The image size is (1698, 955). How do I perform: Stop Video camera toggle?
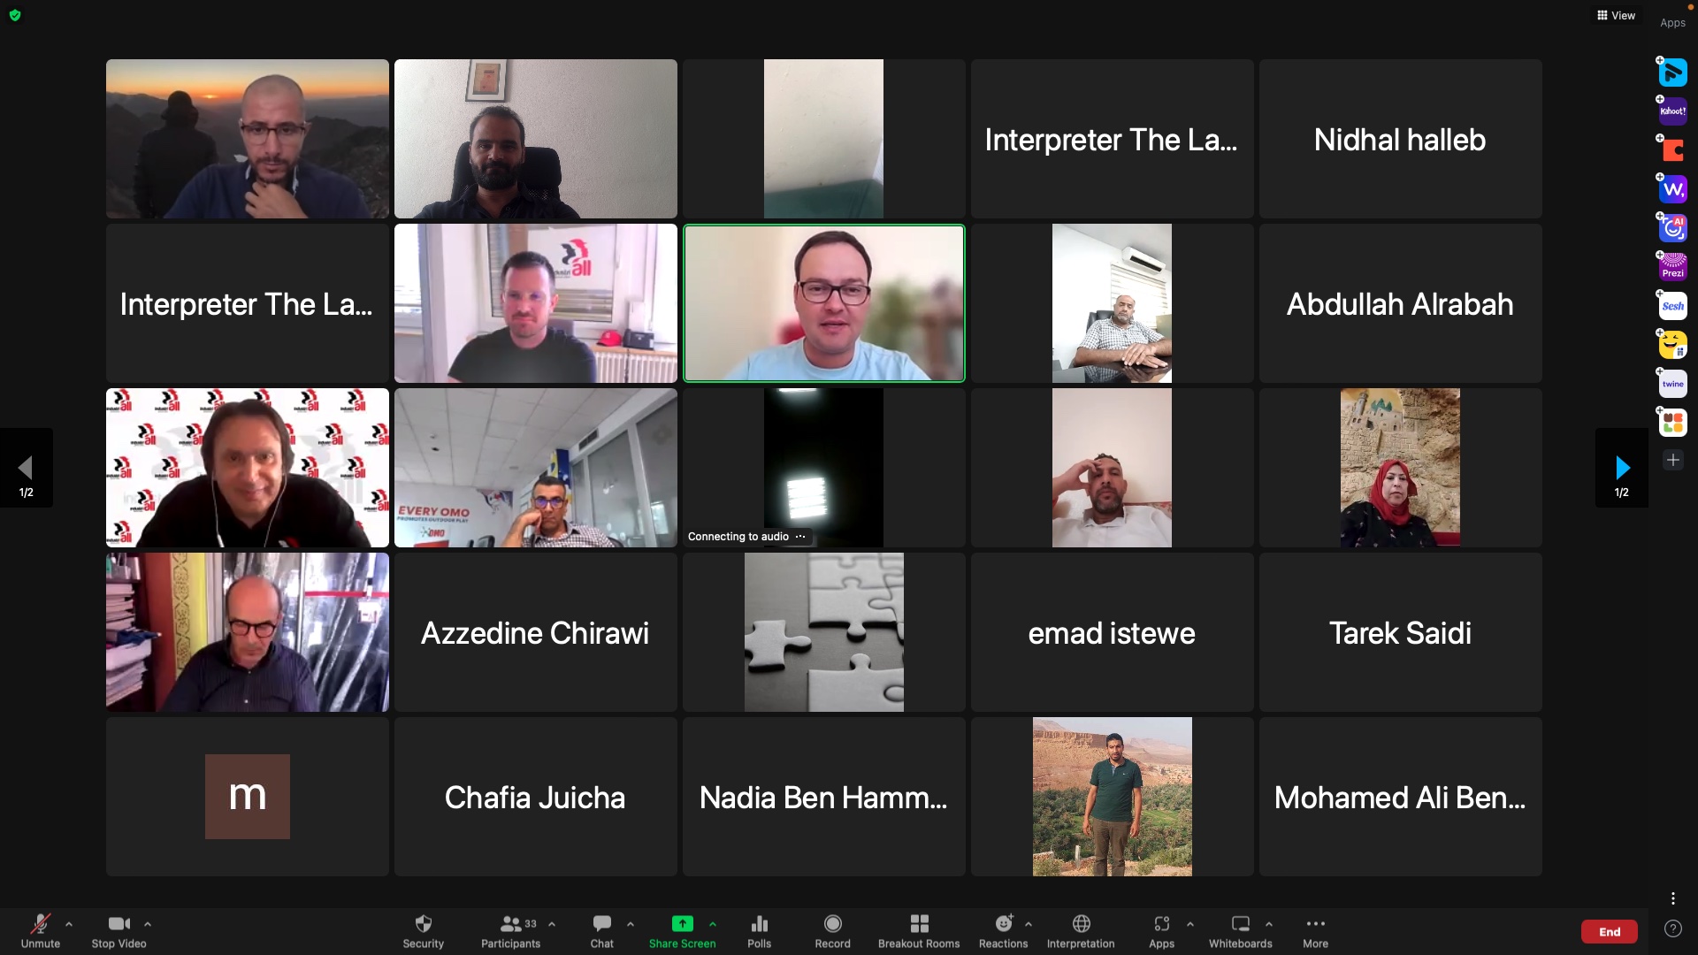119,924
